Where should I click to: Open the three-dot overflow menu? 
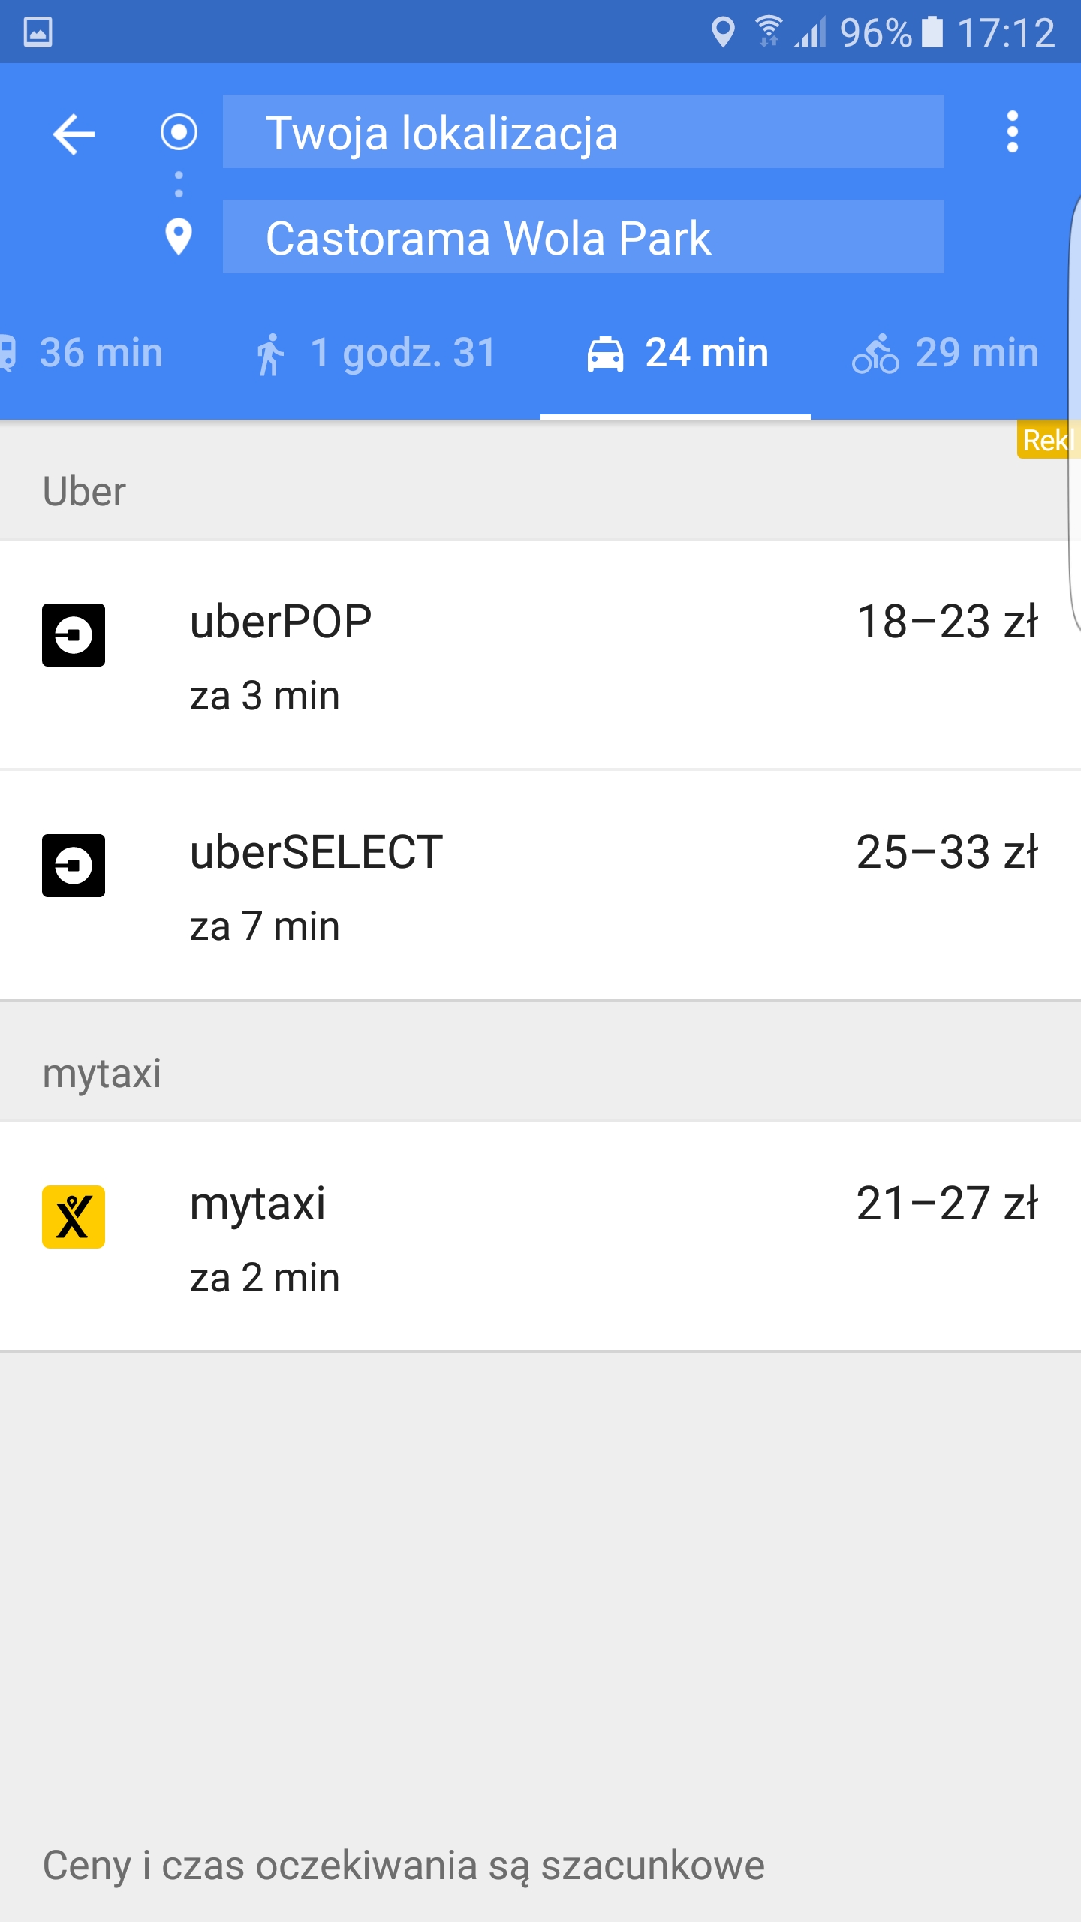(1012, 132)
